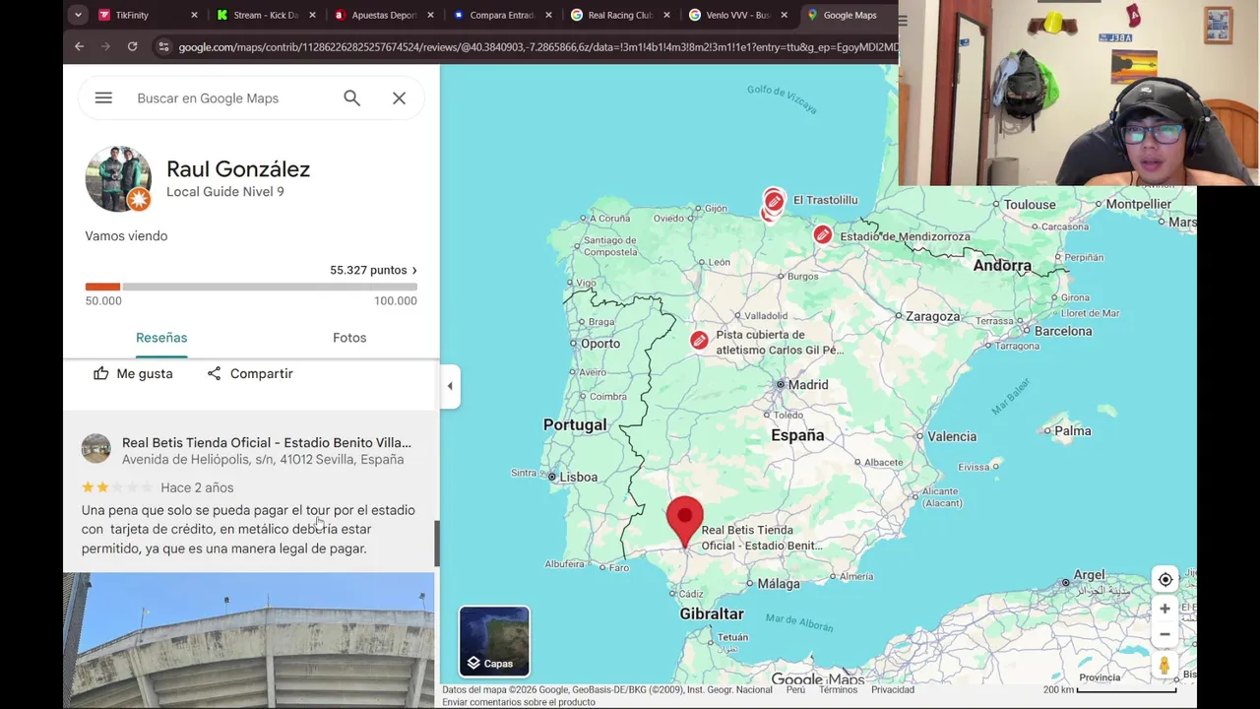
Task: Open the Términos link
Action: [838, 689]
